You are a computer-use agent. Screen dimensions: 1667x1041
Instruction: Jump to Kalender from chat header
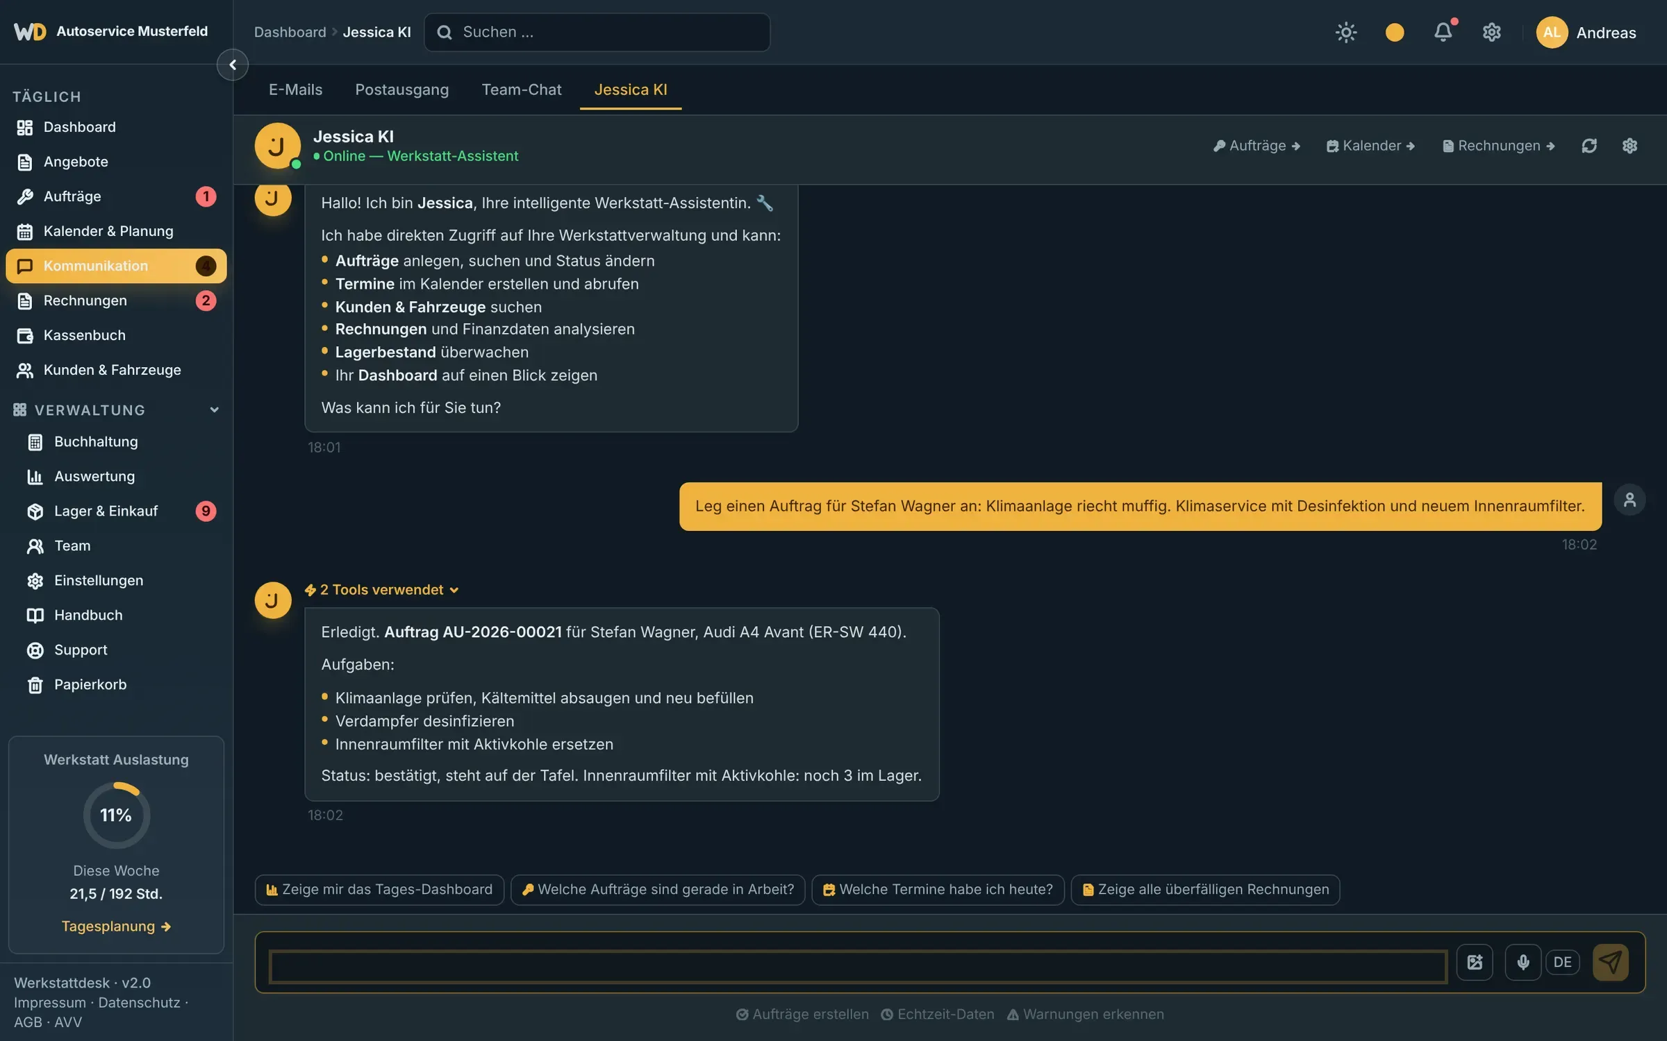coord(1370,146)
